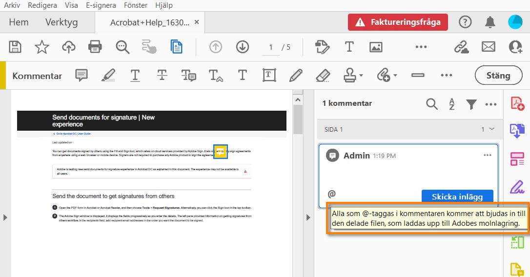Save the file using the floppy disk icon
This screenshot has width=530, height=277.
tap(15, 47)
